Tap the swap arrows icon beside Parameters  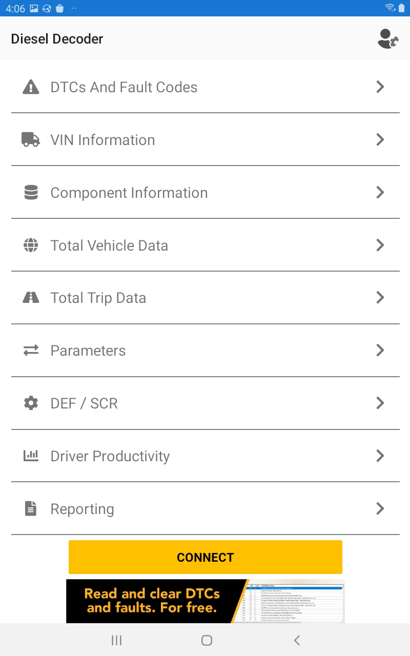coord(31,351)
